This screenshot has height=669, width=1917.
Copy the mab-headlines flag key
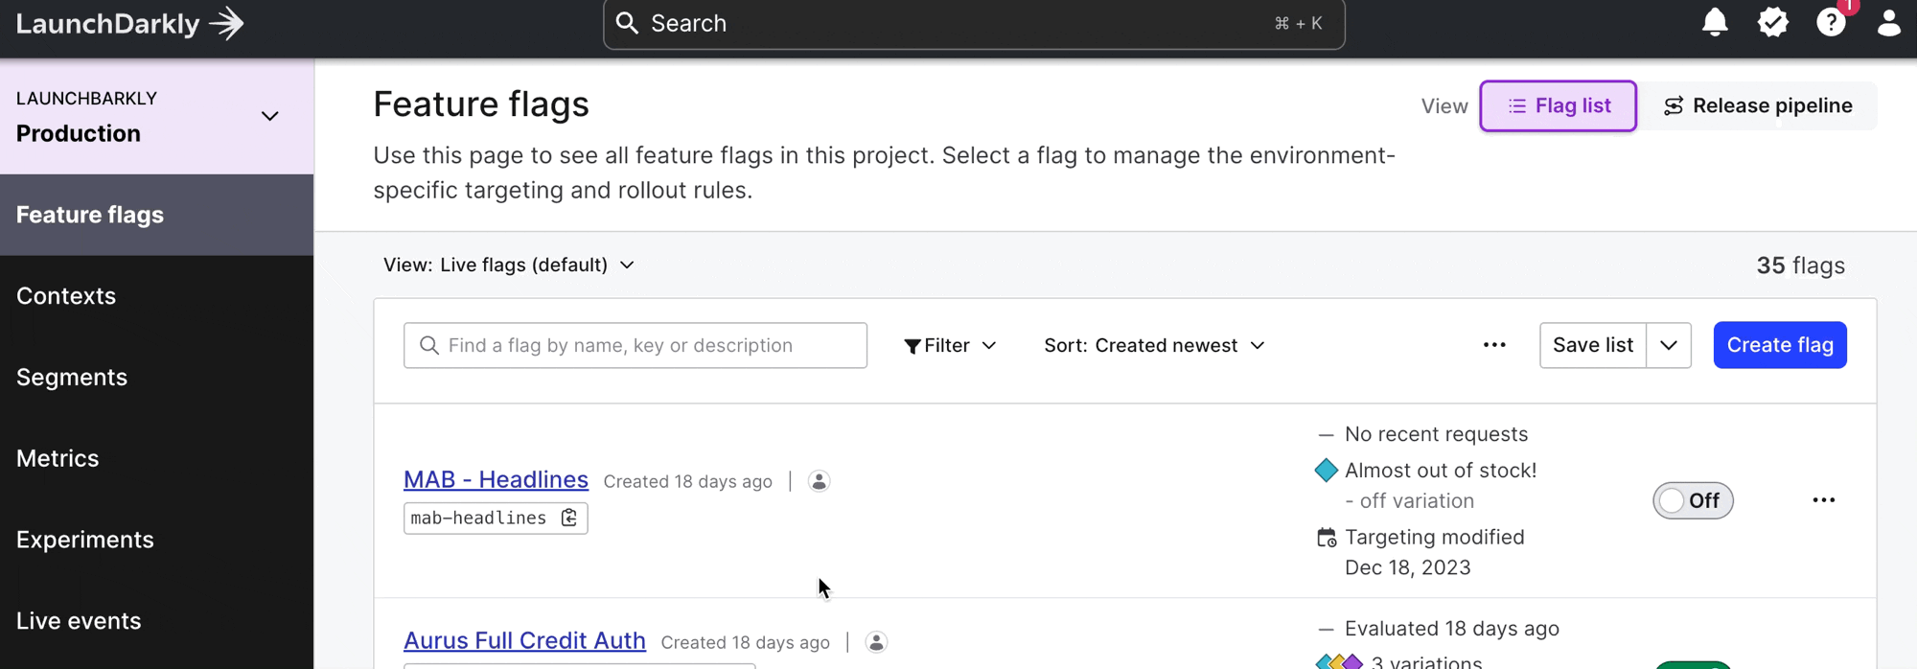click(x=569, y=518)
